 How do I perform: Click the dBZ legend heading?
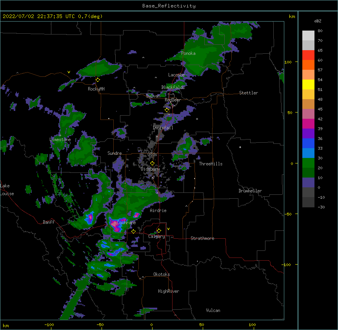(x=318, y=21)
